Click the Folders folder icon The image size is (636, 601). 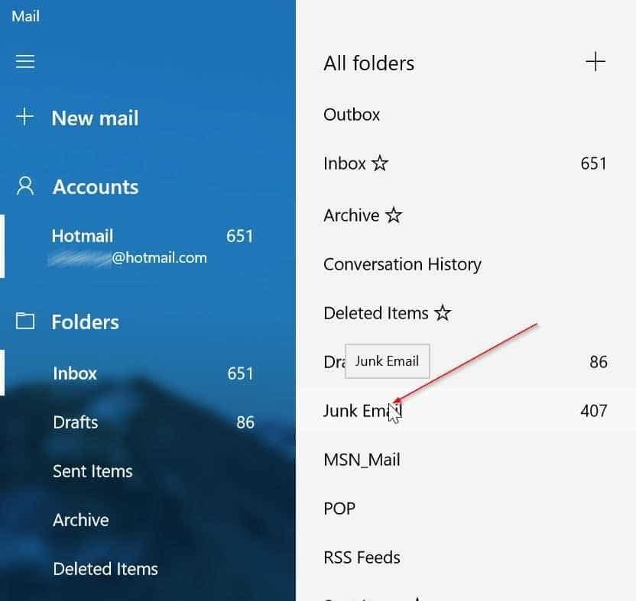coord(24,321)
